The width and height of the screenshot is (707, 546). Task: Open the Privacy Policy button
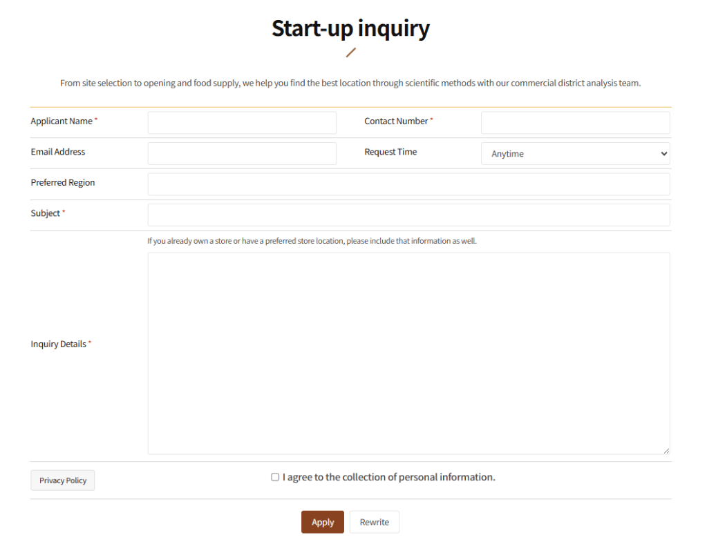(x=63, y=480)
